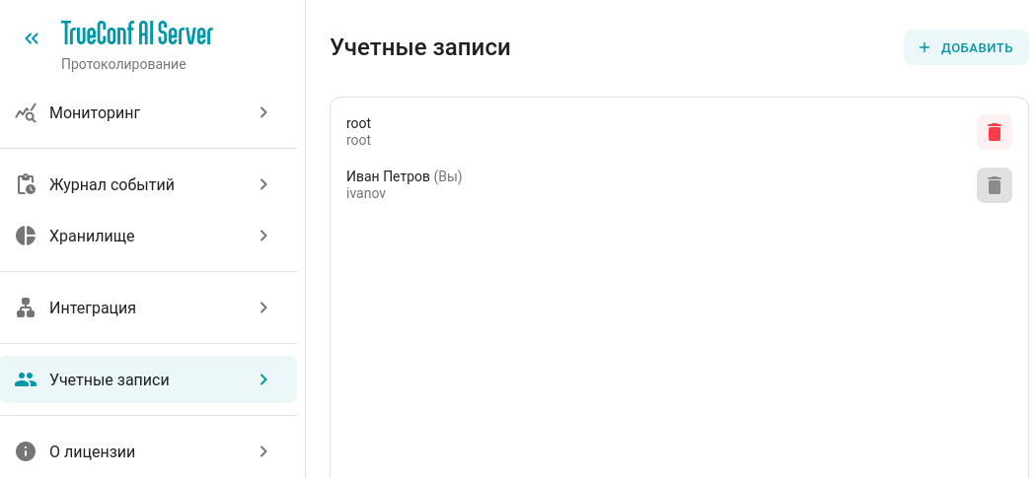This screenshot has height=478, width=1036.
Task: Delete the root account with trash icon
Action: 995,132
